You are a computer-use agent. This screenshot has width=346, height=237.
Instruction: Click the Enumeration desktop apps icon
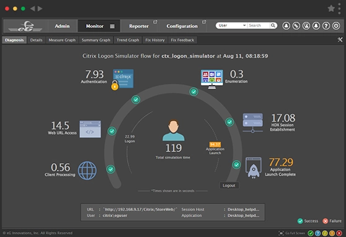point(212,79)
